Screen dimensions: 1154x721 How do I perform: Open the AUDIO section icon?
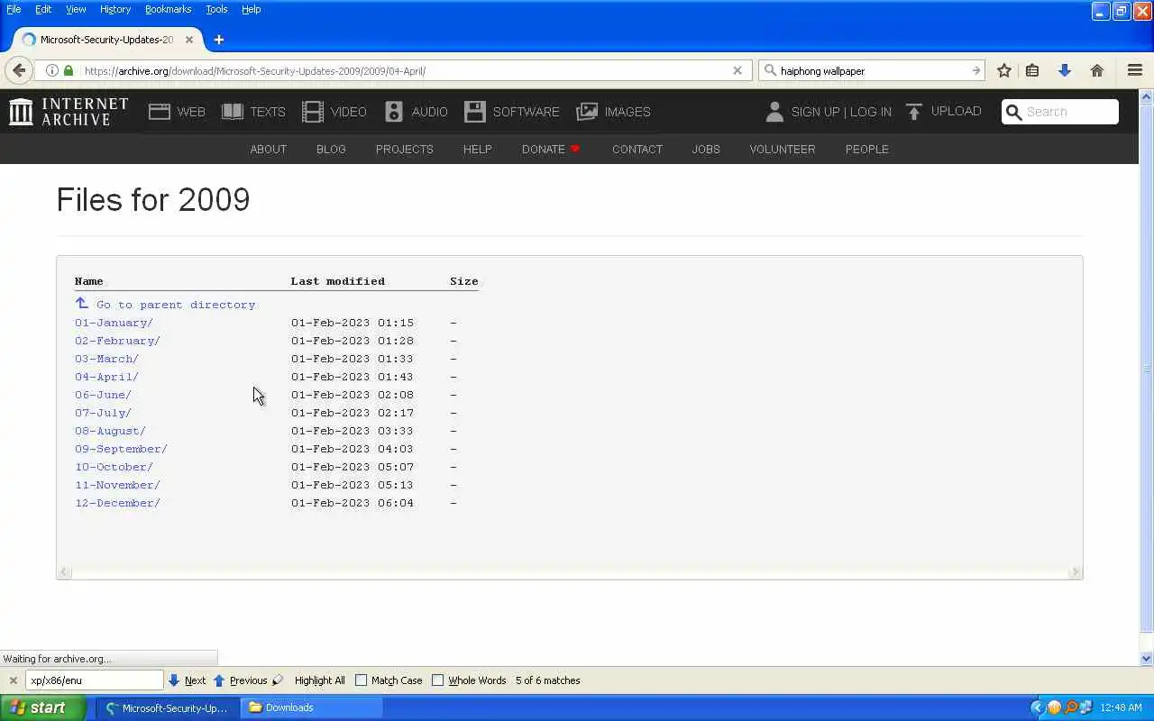[394, 112]
